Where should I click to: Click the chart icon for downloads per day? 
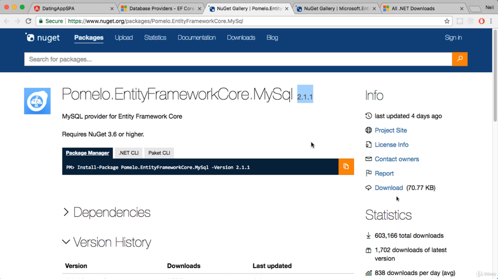[369, 273]
